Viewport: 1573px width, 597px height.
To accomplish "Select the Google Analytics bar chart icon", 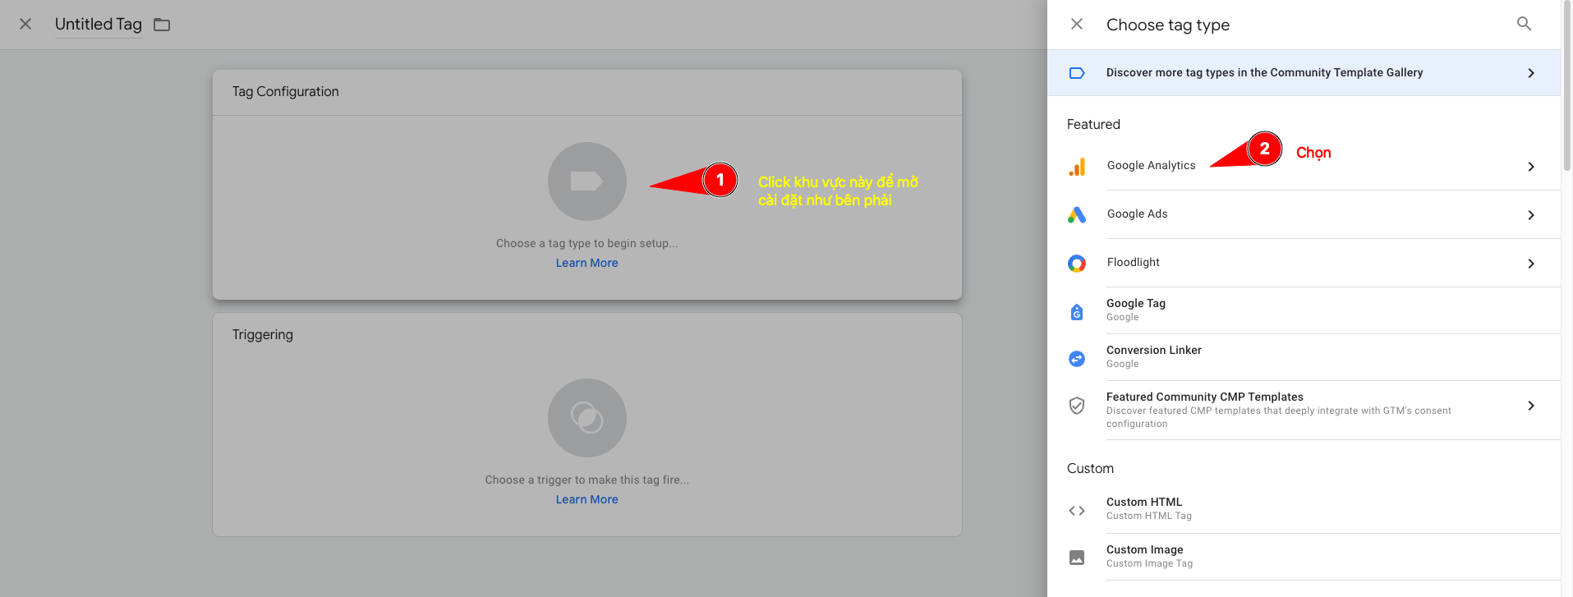I will coord(1077,167).
